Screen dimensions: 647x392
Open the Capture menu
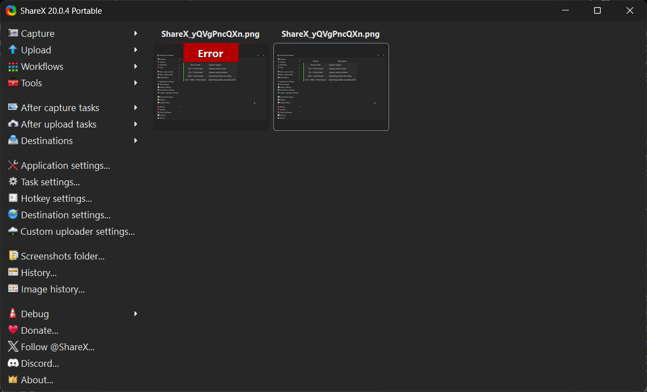pyautogui.click(x=73, y=34)
